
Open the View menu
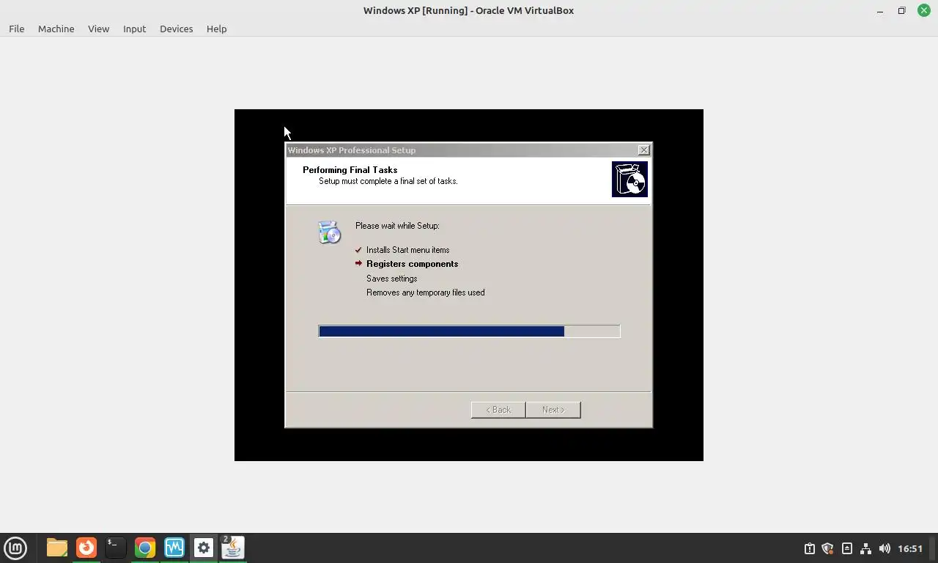pos(98,29)
